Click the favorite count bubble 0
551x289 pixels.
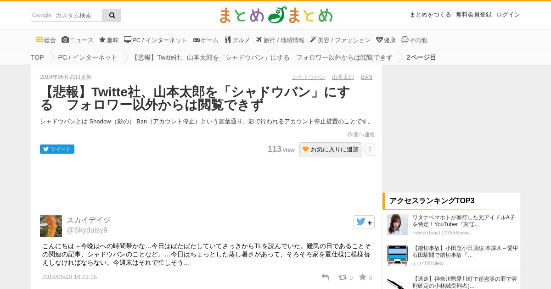pyautogui.click(x=370, y=150)
